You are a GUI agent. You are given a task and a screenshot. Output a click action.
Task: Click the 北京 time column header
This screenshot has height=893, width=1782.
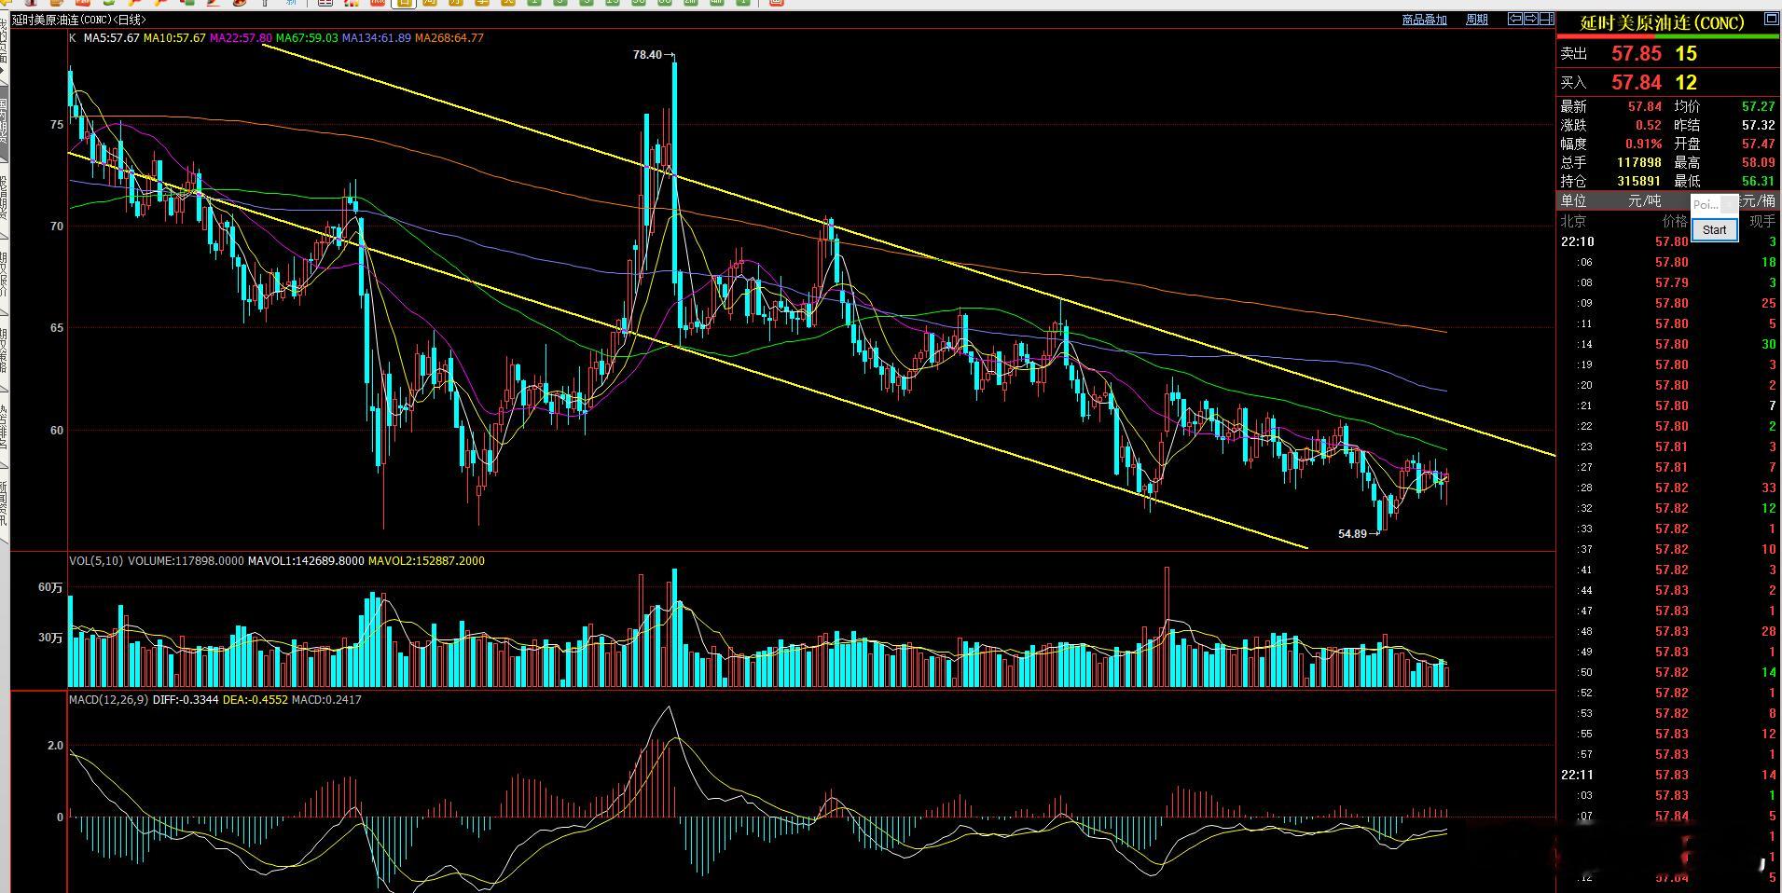coord(1574,222)
